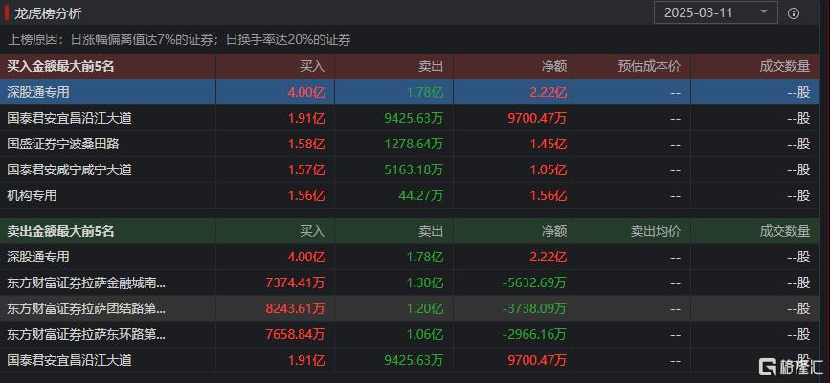Click the 1278.64万 sell amount cell
The height and width of the screenshot is (383, 830).
[414, 144]
